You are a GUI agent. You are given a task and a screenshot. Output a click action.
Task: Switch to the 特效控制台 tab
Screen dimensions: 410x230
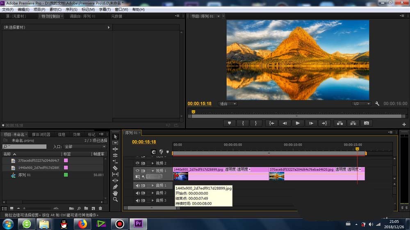pos(50,16)
